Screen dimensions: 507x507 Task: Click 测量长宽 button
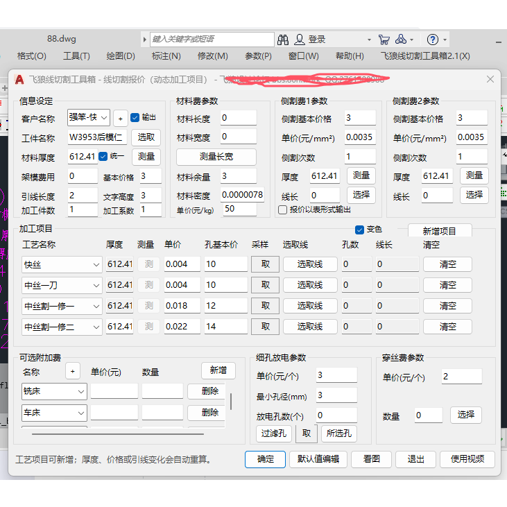[216, 157]
